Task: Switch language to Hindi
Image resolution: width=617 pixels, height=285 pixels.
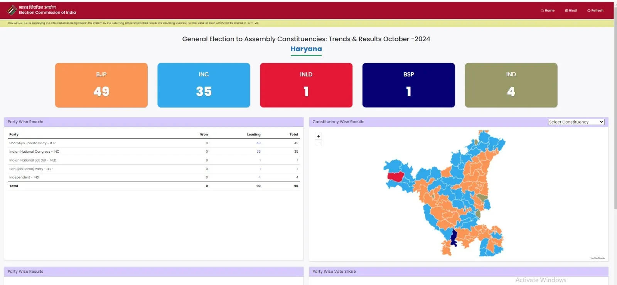Action: tap(571, 10)
